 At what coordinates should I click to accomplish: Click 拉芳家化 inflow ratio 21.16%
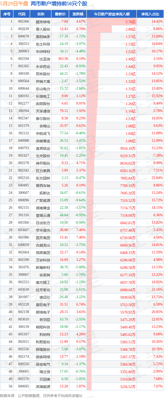(x=157, y=290)
